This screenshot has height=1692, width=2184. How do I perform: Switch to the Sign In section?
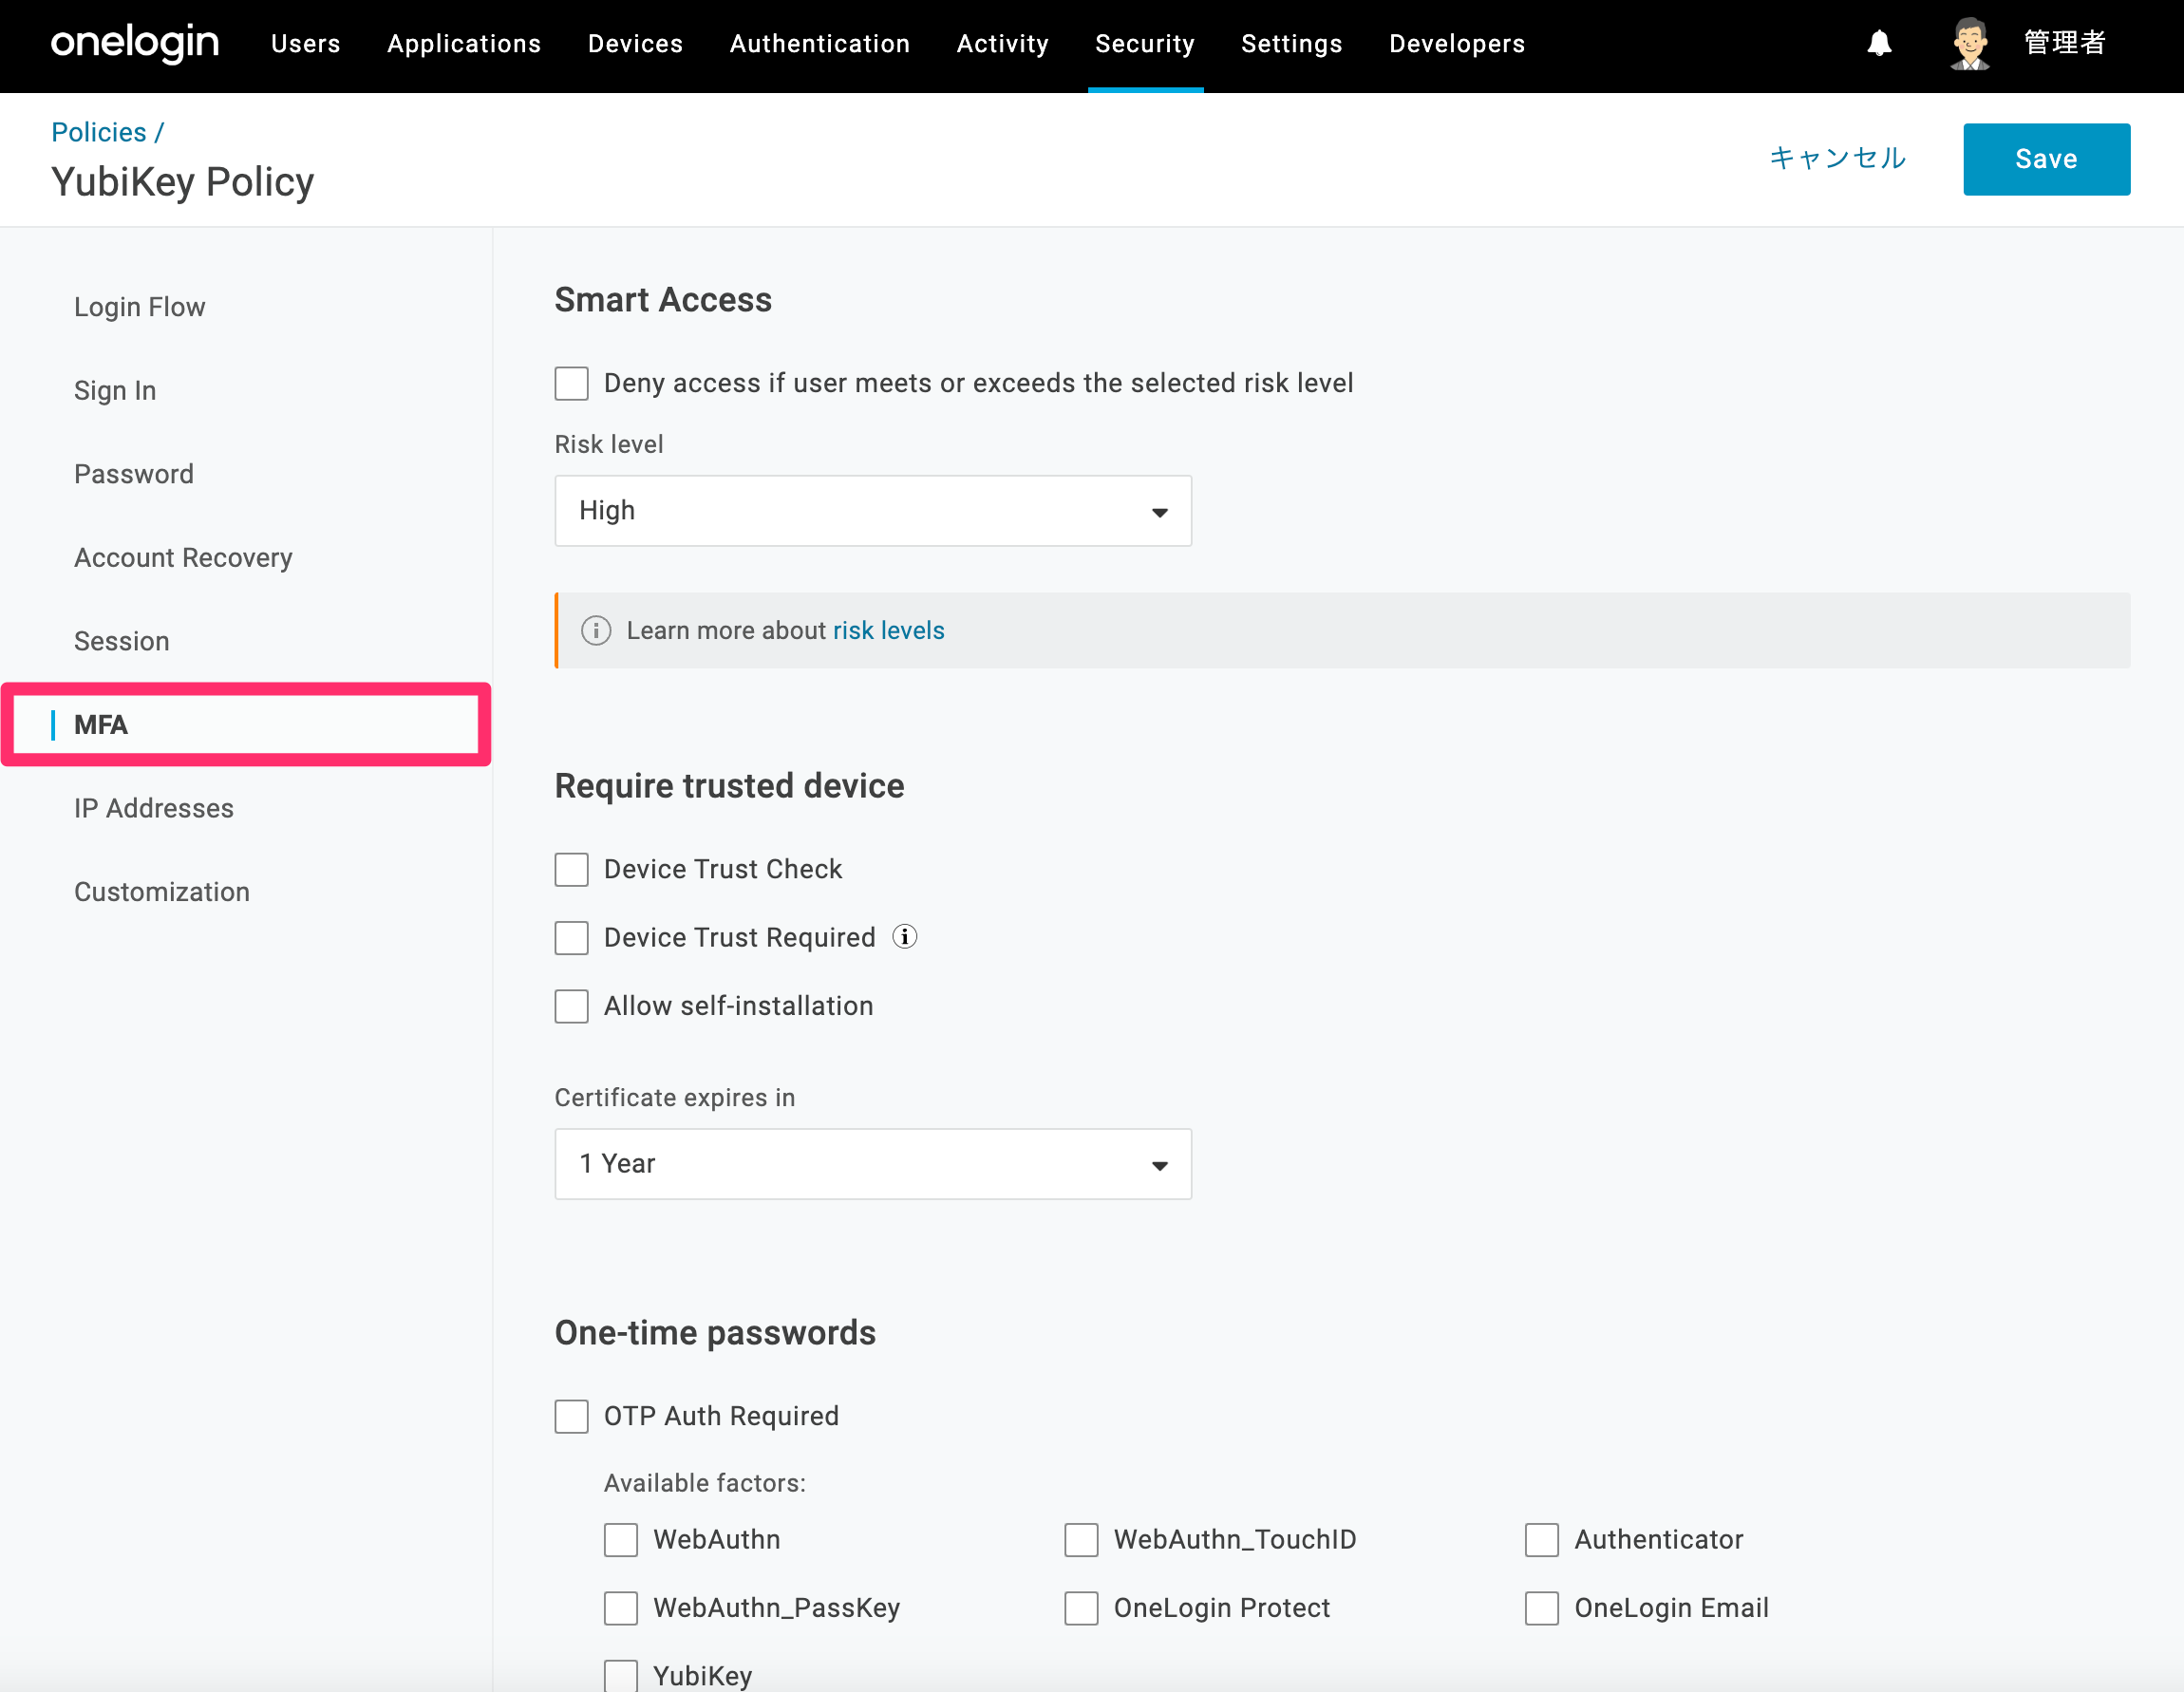(x=115, y=391)
